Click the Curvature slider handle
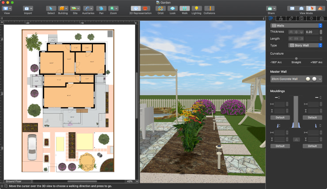 point(296,59)
